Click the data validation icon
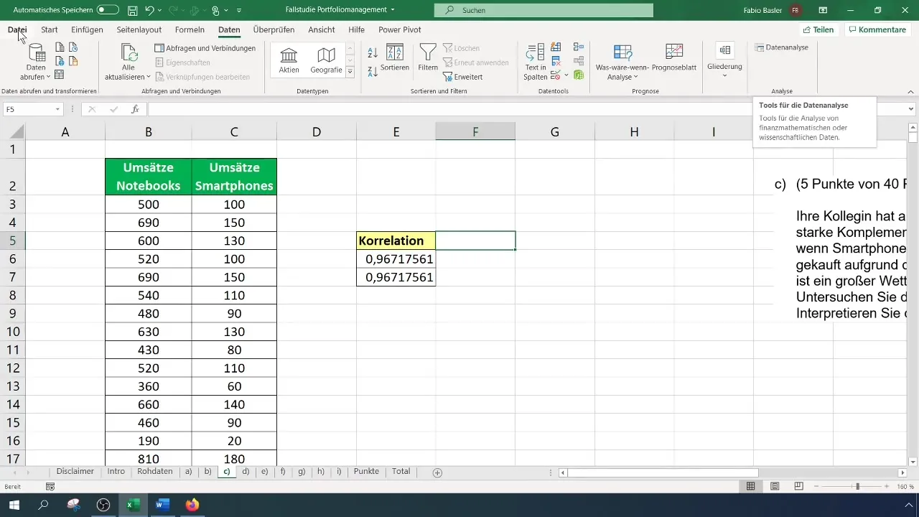Image resolution: width=919 pixels, height=517 pixels. coord(556,75)
